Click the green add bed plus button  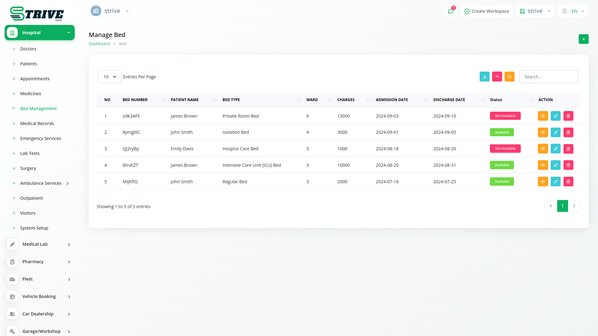pyautogui.click(x=583, y=39)
